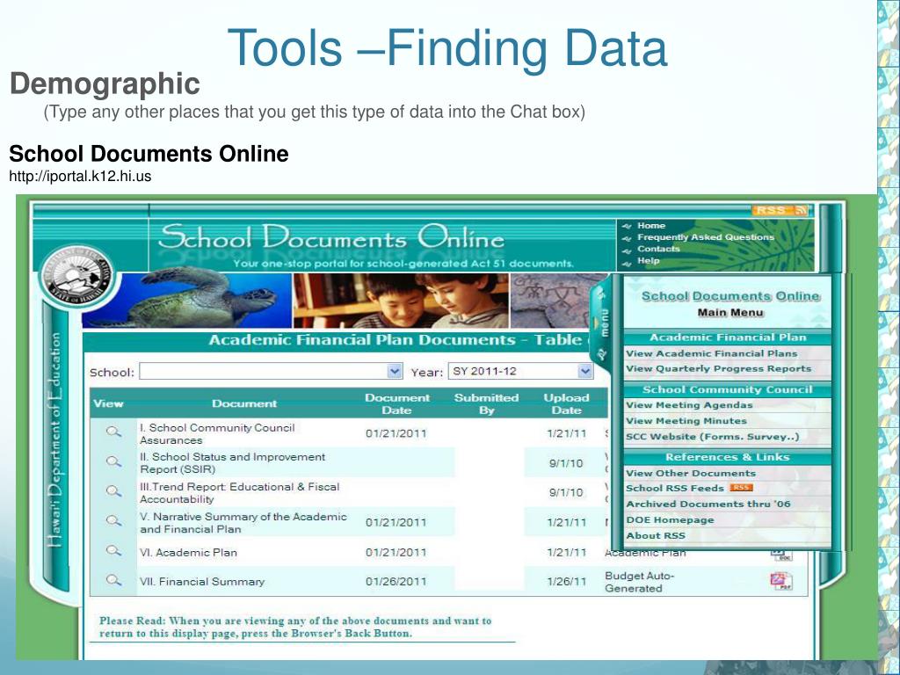Click Budget Auto-Generated text

[x=640, y=582]
